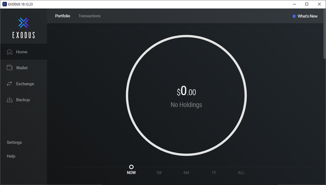
Task: Click the vertical scrollbar on the right
Action: 324,34
